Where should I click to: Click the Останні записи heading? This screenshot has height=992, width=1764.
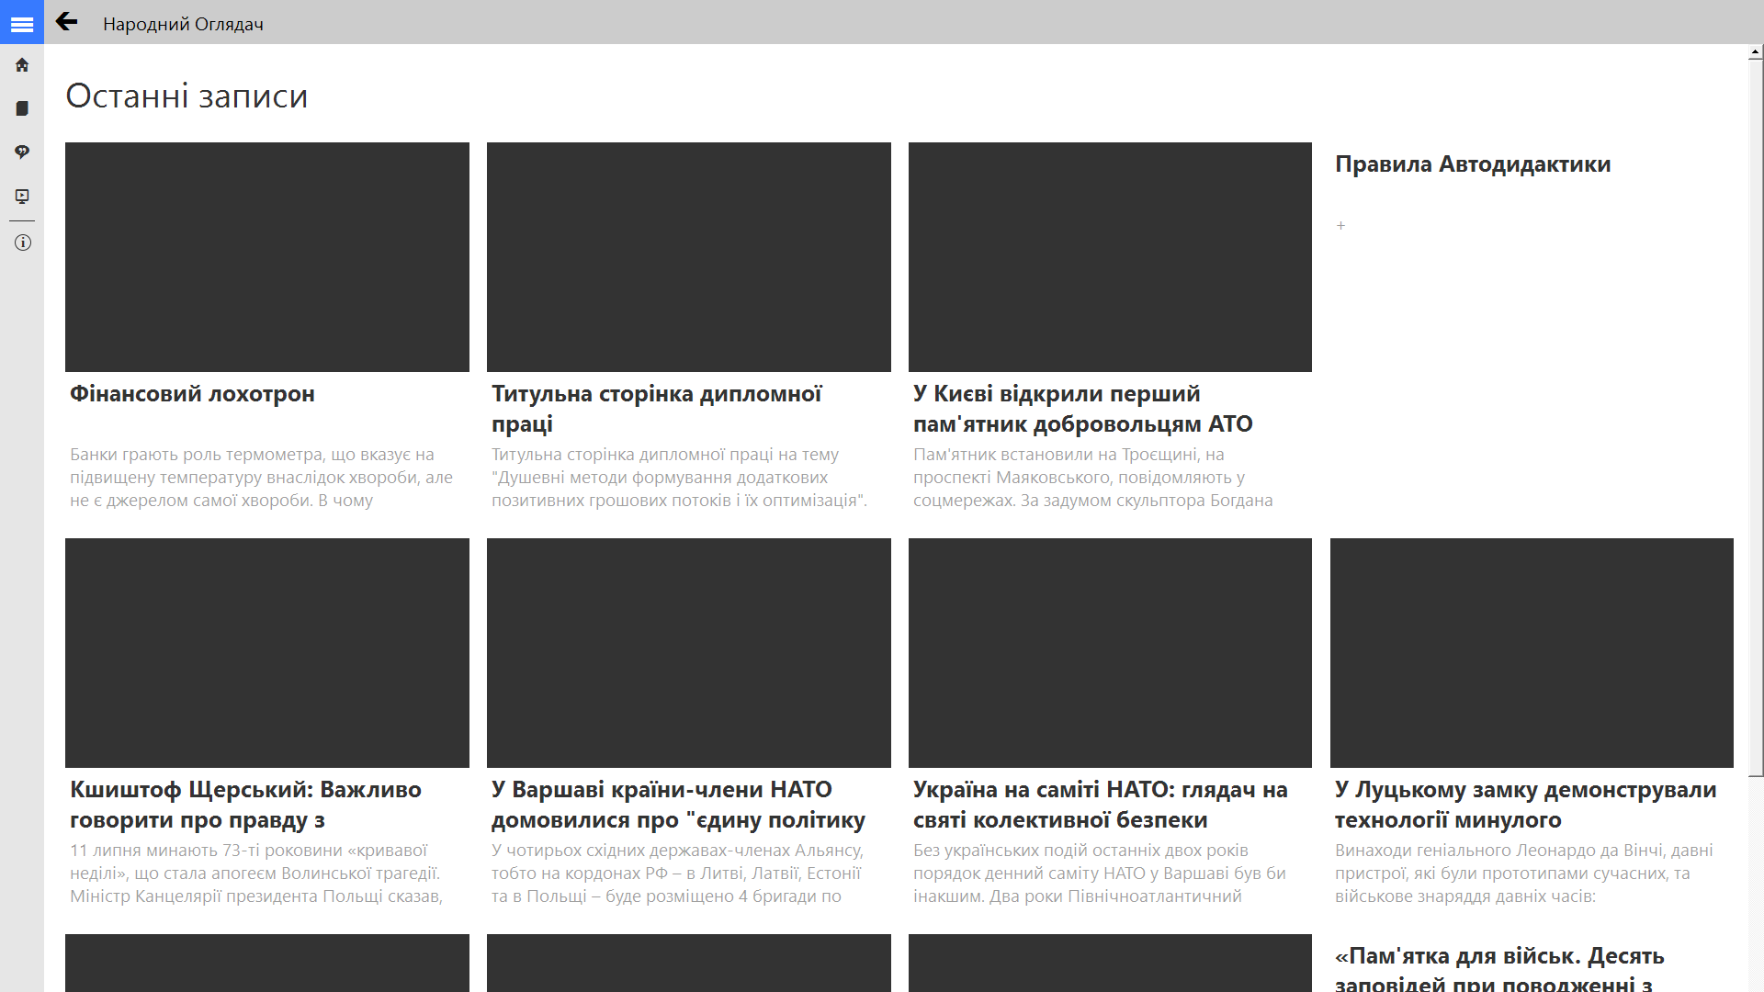click(187, 96)
